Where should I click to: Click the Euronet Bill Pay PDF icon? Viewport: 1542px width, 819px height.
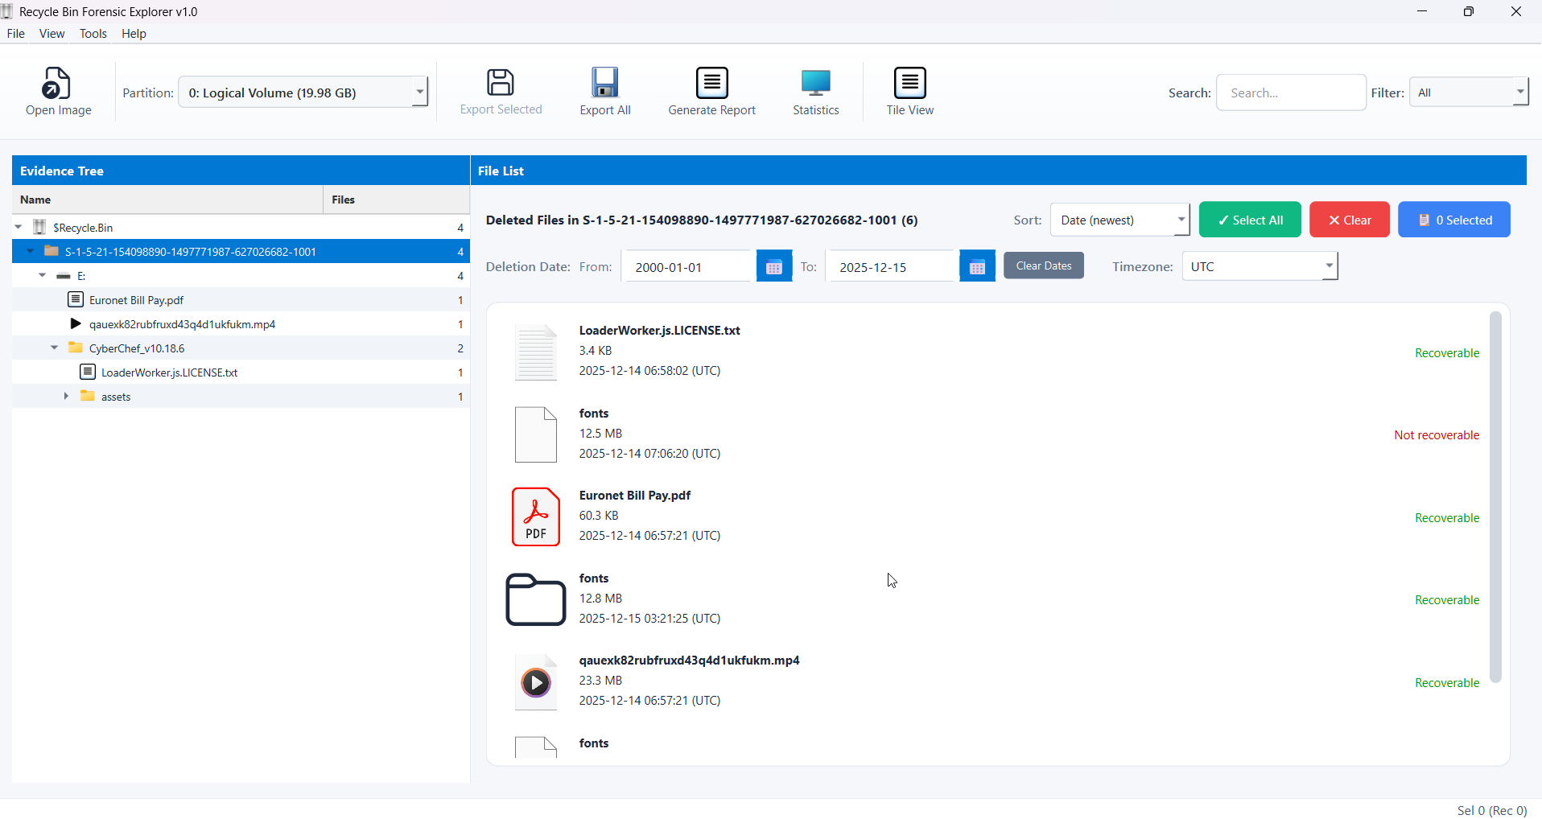(x=536, y=517)
